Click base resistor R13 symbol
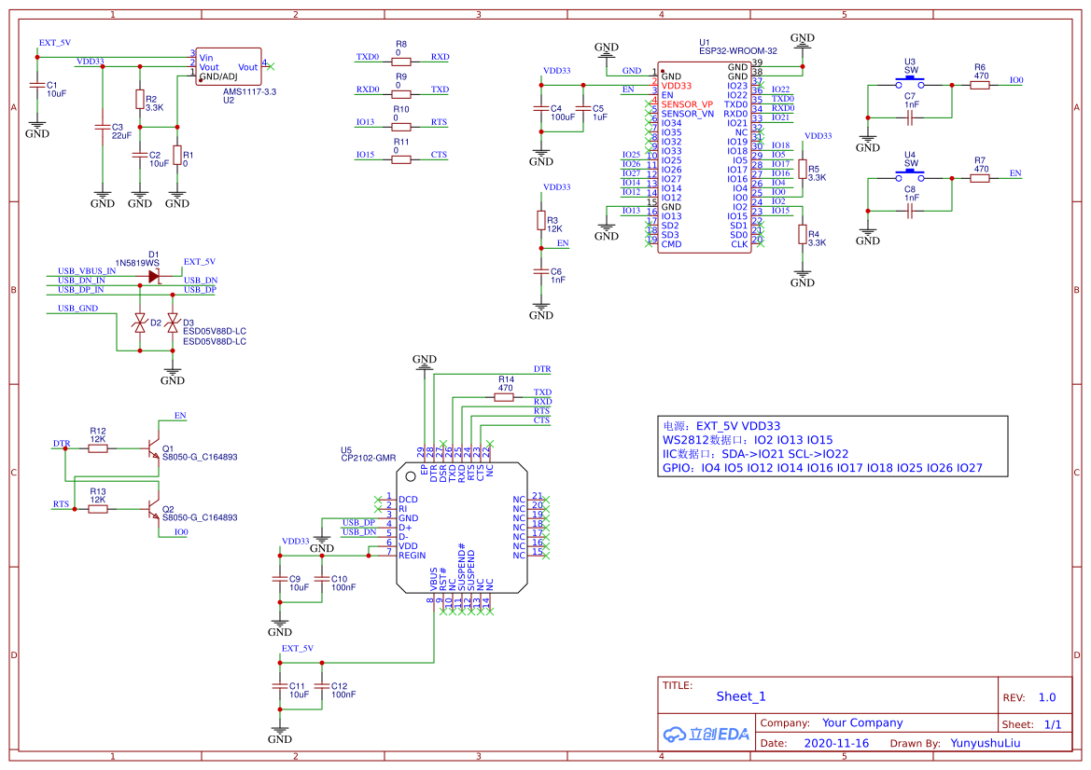 point(98,509)
